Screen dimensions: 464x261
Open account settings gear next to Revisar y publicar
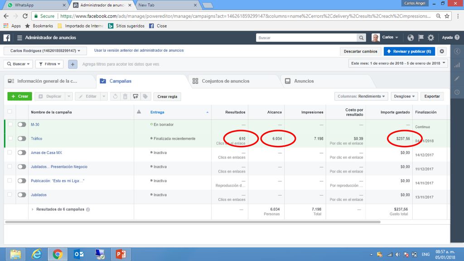(x=442, y=51)
